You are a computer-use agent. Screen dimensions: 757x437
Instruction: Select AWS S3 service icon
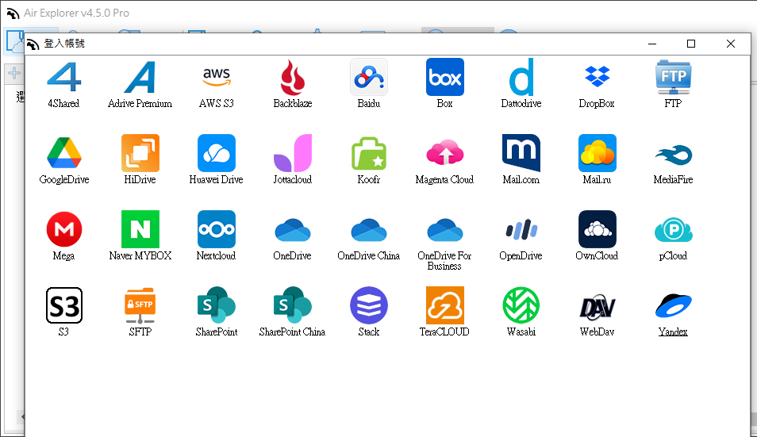tap(217, 77)
